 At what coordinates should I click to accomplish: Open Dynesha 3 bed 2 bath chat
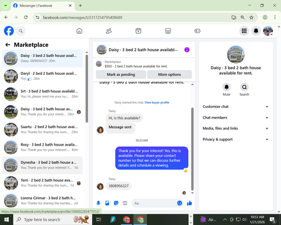pos(42,165)
